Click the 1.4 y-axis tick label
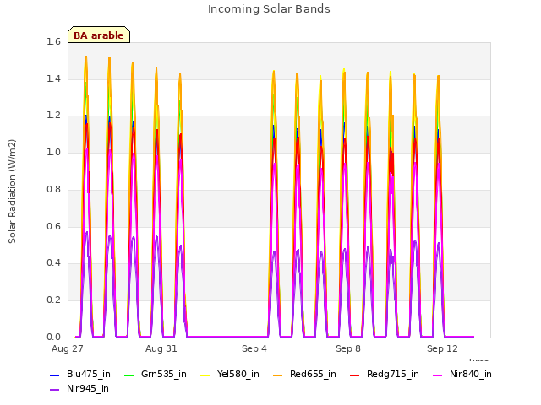541x405 pixels. click(x=53, y=78)
